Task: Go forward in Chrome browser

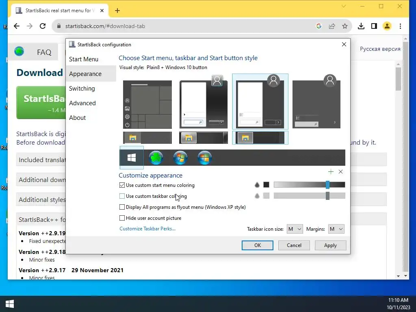Action: coord(29,26)
